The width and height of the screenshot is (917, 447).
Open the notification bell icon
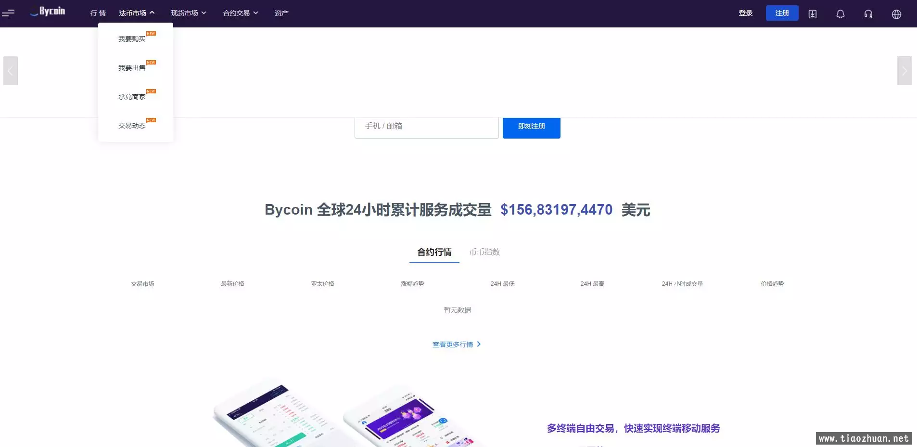click(x=841, y=14)
